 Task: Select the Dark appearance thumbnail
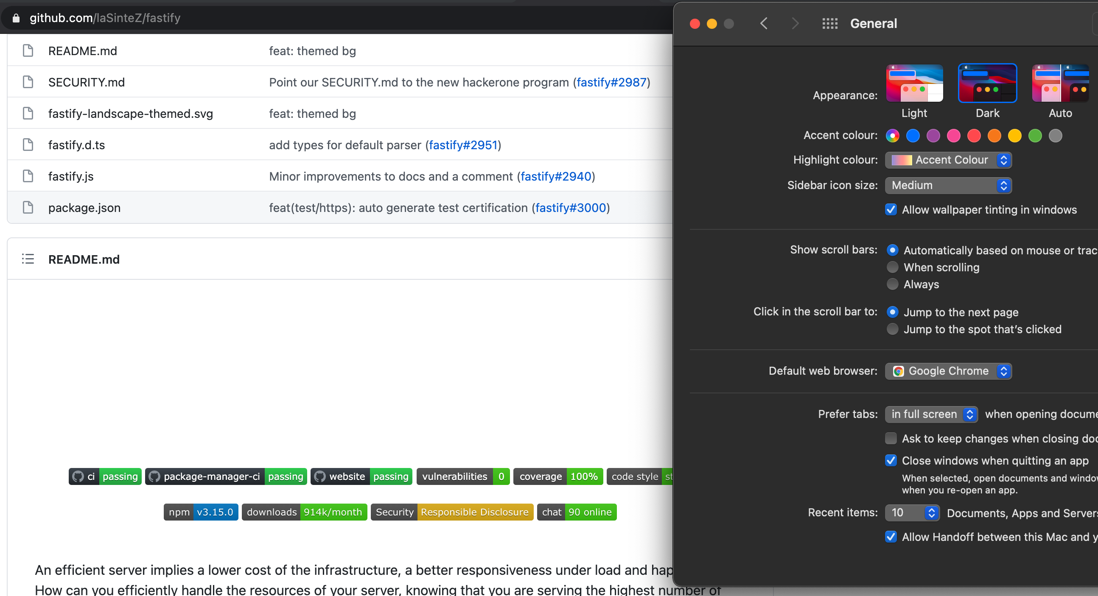point(988,83)
